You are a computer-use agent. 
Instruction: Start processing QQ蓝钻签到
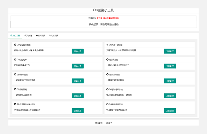click(x=77, y=96)
